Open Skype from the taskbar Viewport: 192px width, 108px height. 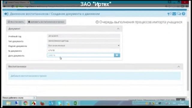[x=59, y=103]
